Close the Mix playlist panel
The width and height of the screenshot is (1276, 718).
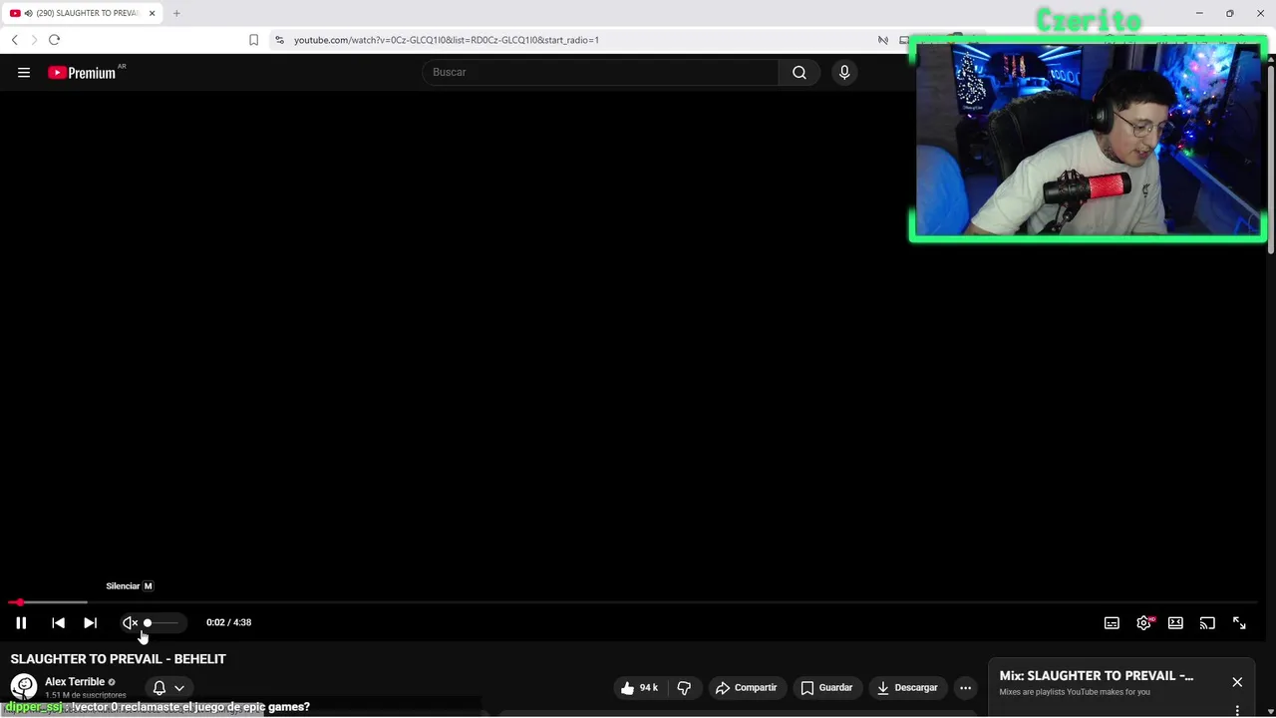pos(1237,682)
